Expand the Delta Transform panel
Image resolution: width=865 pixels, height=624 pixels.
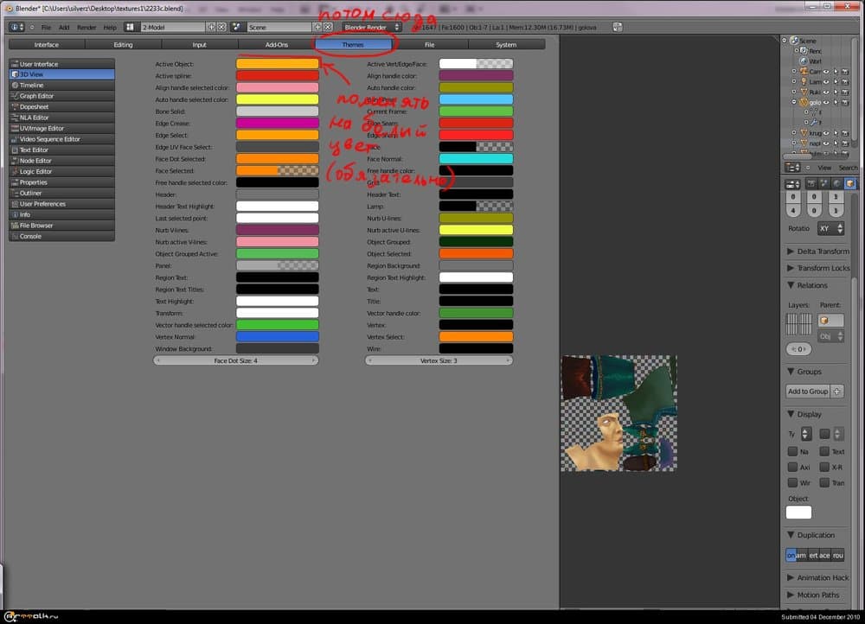click(817, 252)
